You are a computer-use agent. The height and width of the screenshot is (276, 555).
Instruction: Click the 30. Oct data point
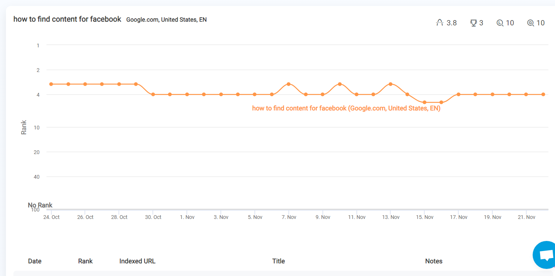(153, 94)
